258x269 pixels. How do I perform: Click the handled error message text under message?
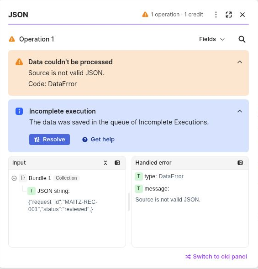[x=168, y=200]
